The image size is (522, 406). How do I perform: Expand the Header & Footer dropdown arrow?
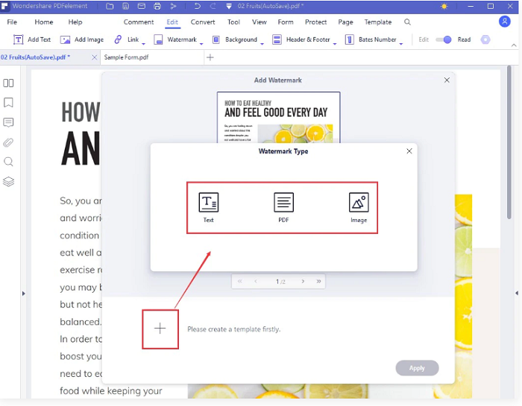pyautogui.click(x=335, y=43)
